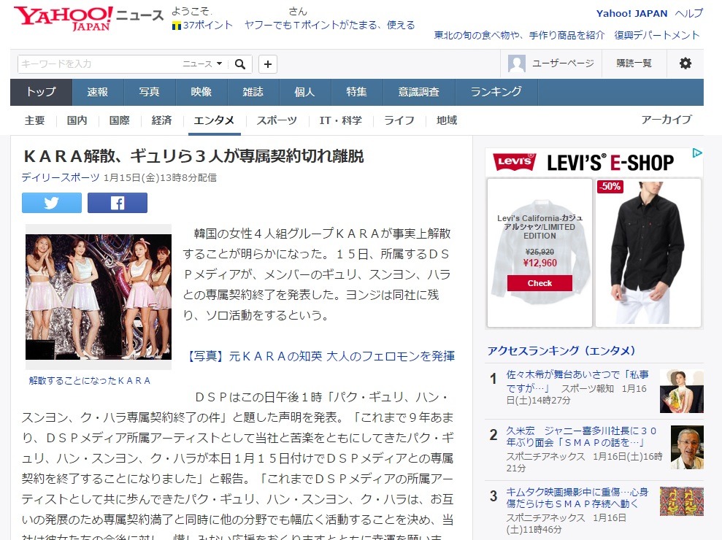722x540 pixels.
Task: Click the アクセスランキング（エンタメ） heading
Action: pyautogui.click(x=561, y=351)
